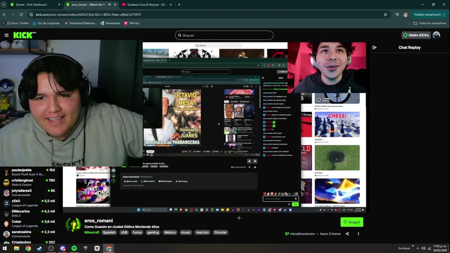Open the Windows Start menu
Image resolution: width=450 pixels, height=253 pixels.
tap(5, 248)
